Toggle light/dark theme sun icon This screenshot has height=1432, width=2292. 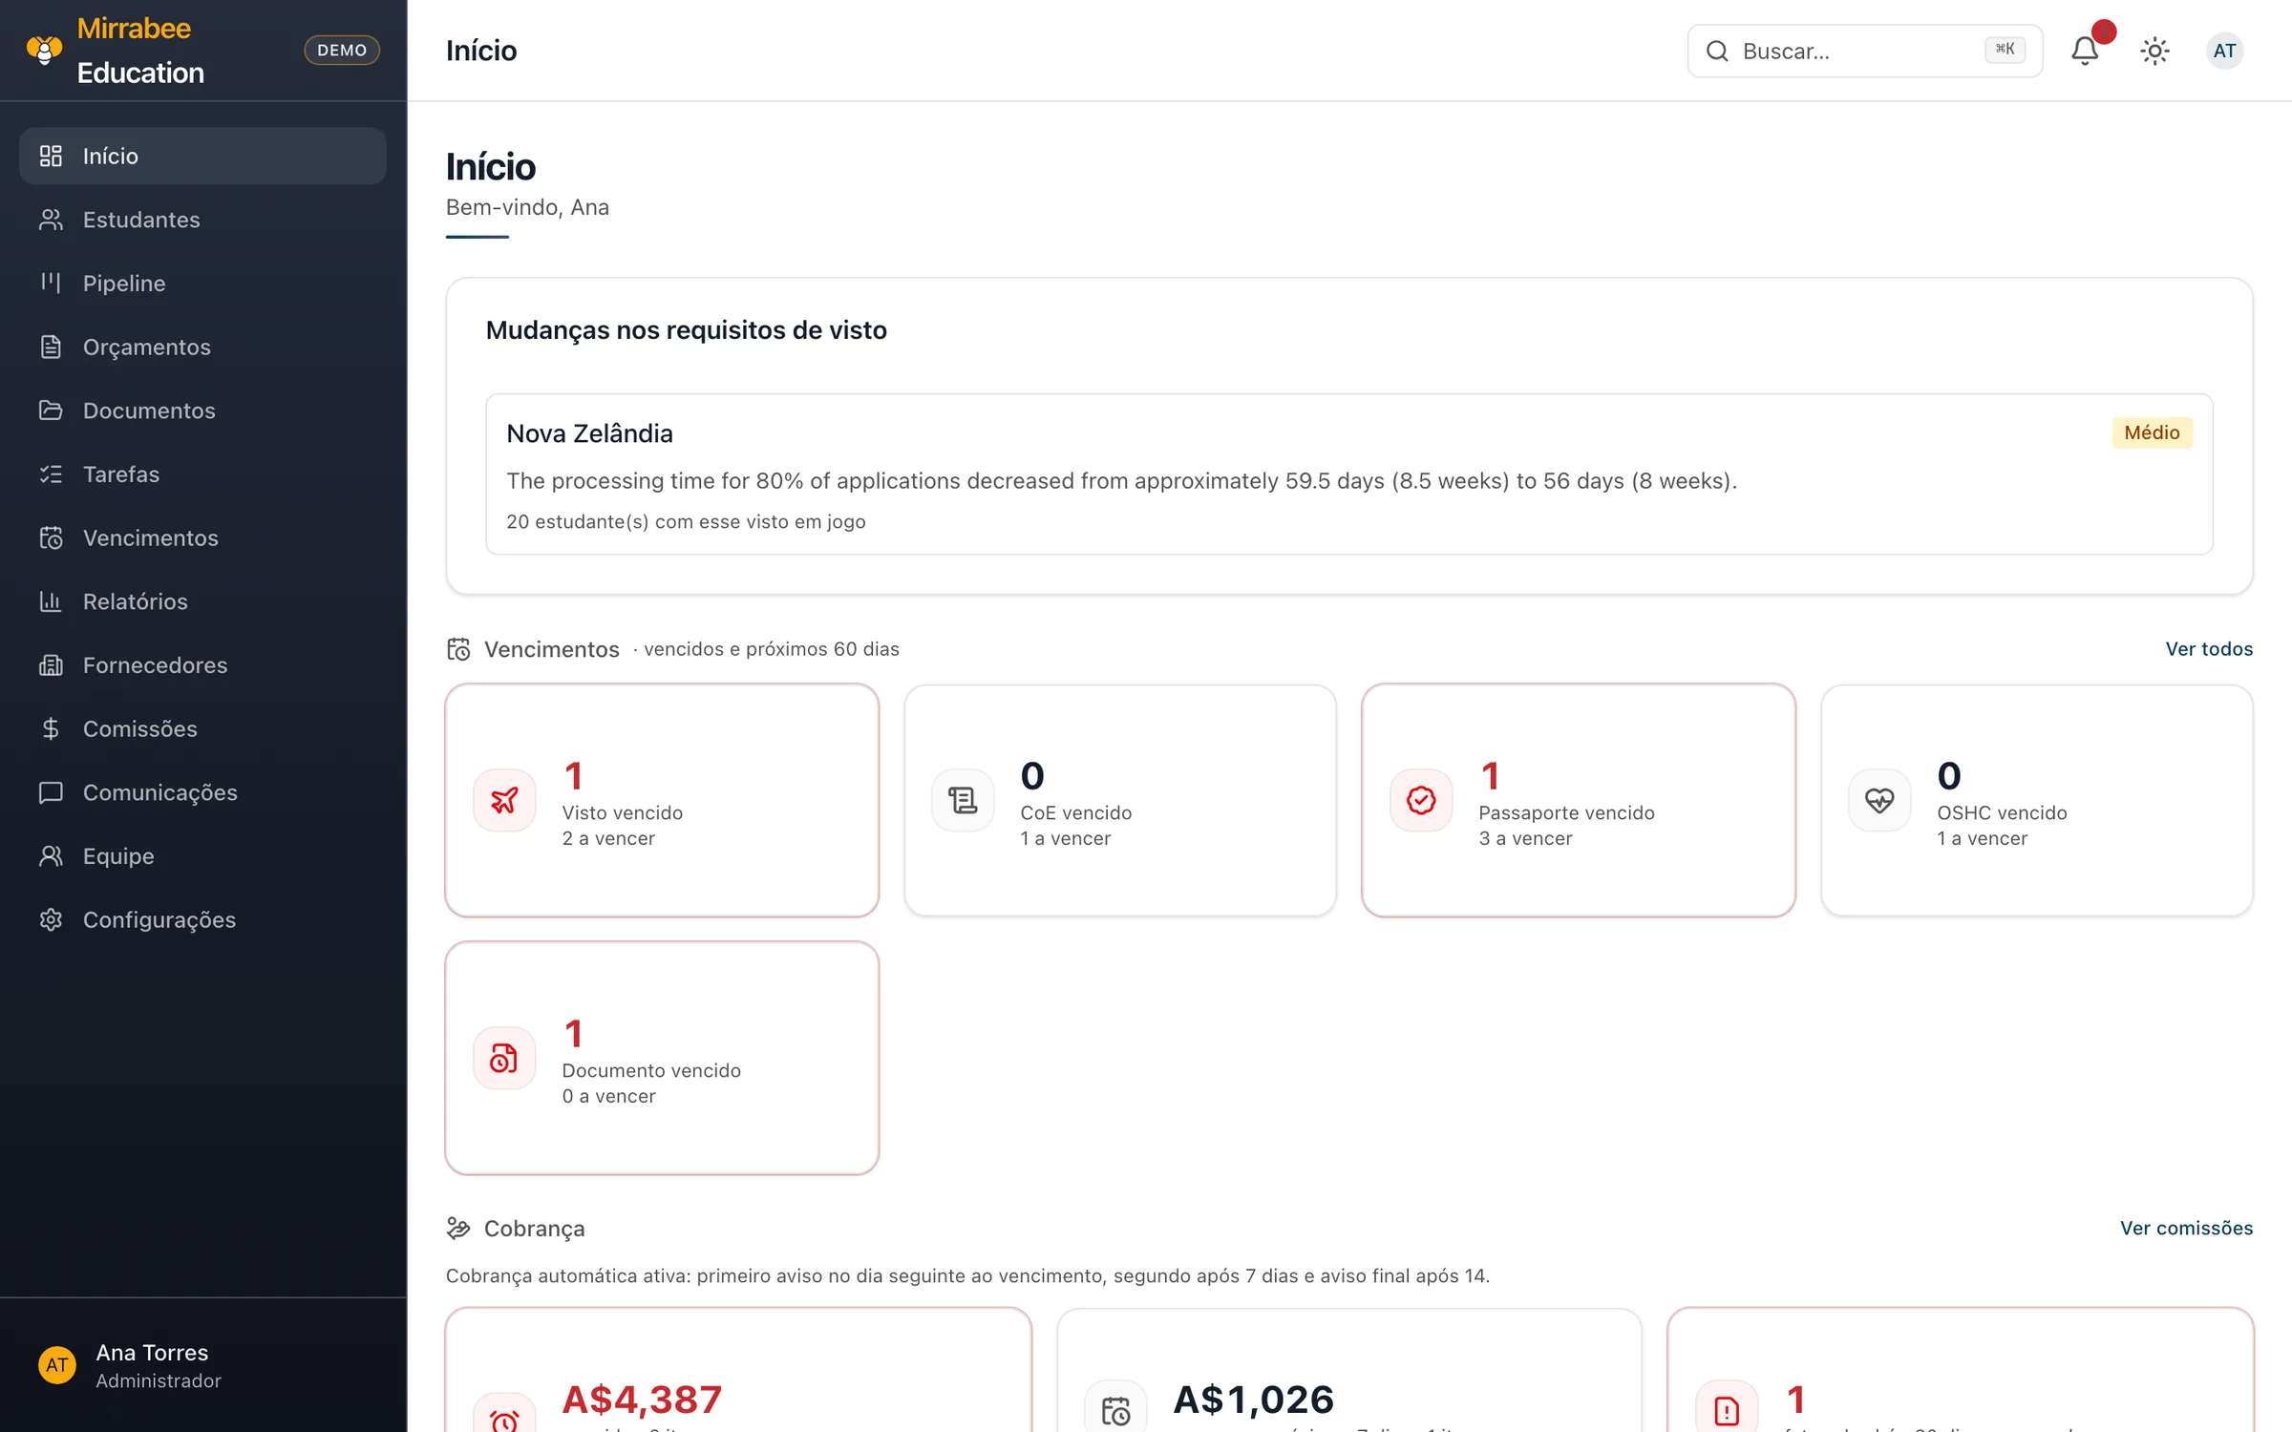click(2154, 51)
